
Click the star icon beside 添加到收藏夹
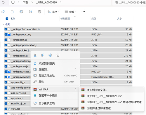[35, 63]
